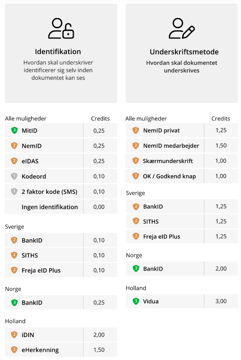Select Freja eID Plus under signature Sverige
Viewport: 241px width, 360px height.
182,236
